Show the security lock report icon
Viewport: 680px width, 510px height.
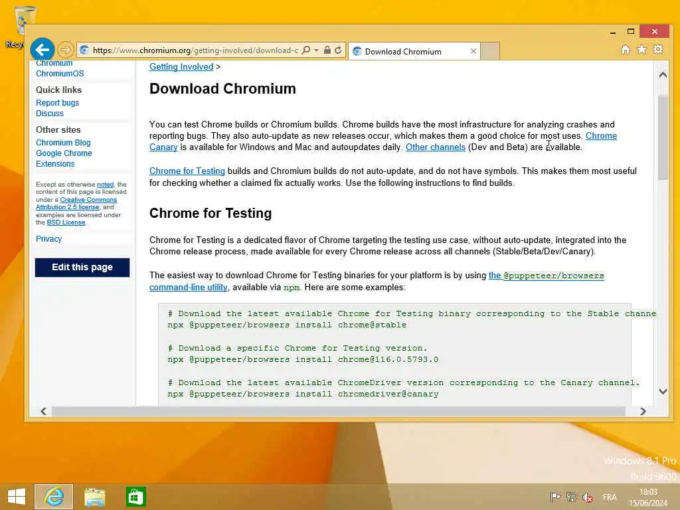pos(327,50)
